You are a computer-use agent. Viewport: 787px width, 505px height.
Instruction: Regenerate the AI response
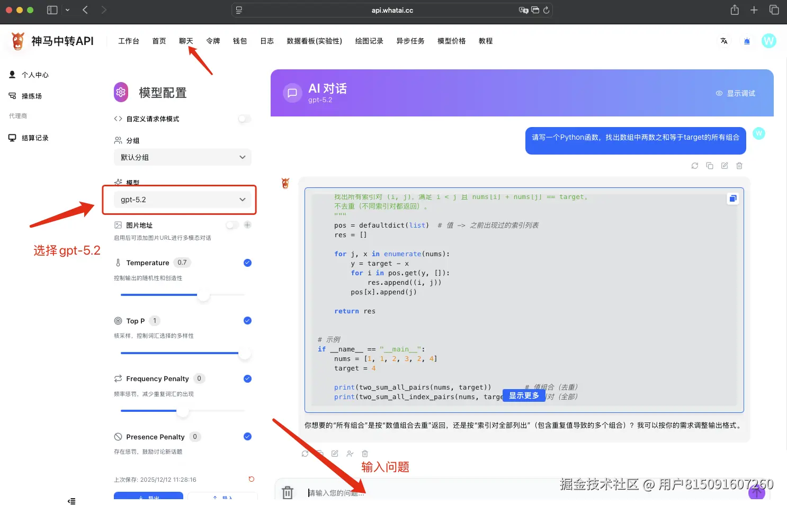(305, 454)
